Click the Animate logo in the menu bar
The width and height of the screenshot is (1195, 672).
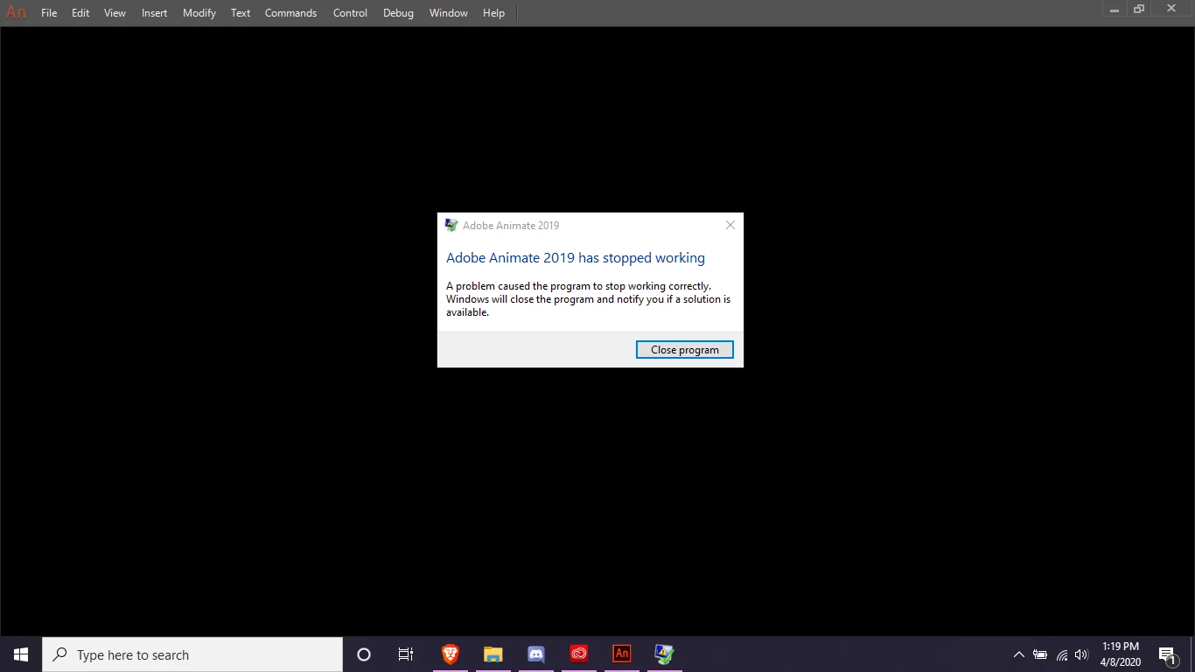coord(16,13)
